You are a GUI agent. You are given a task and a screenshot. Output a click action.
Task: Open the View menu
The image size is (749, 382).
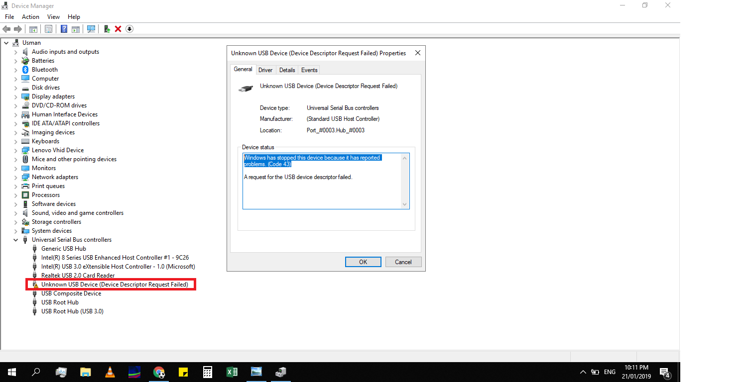(53, 17)
